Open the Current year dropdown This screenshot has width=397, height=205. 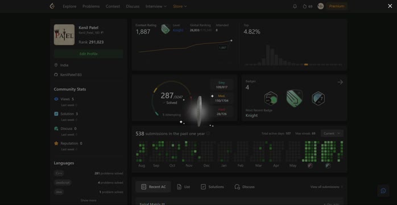point(332,134)
